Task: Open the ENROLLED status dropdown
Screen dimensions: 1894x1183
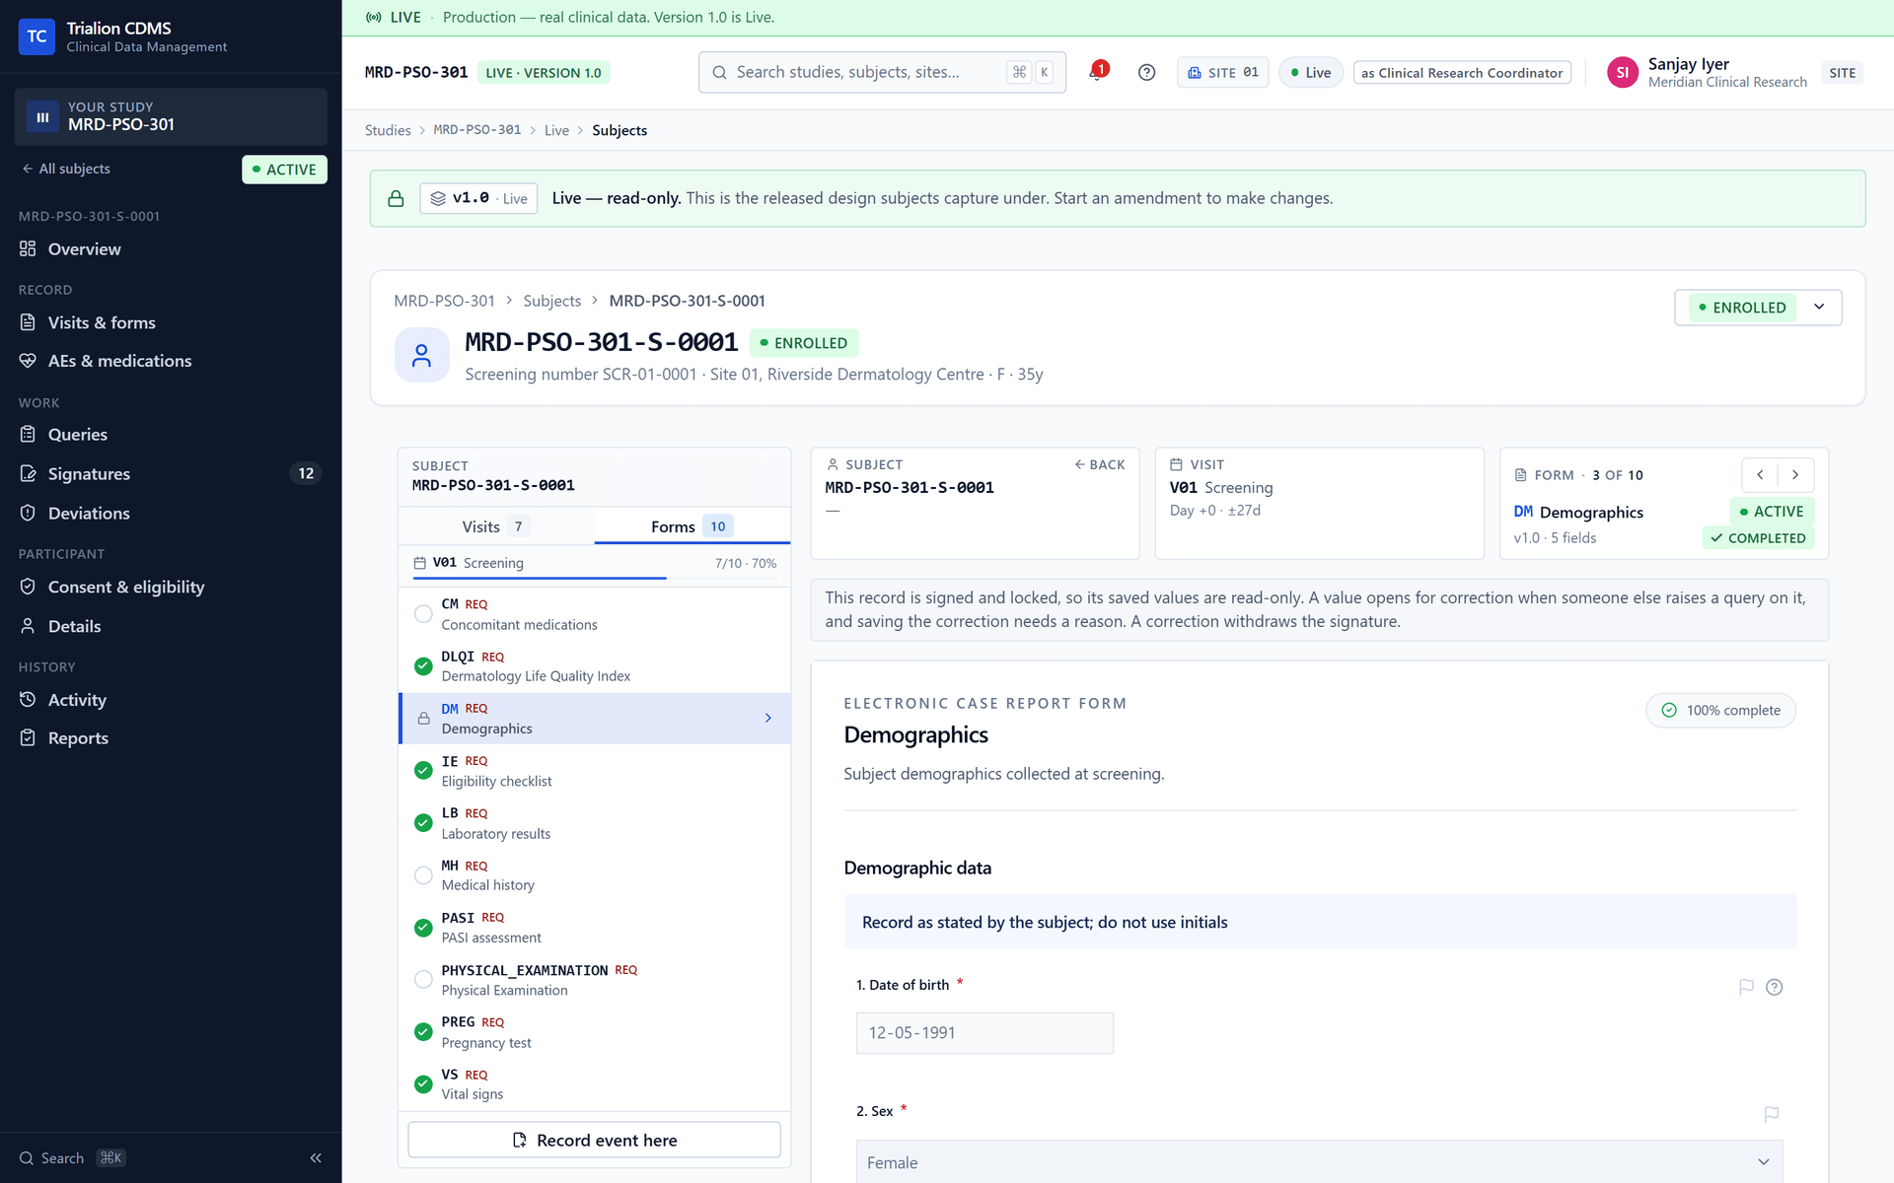Action: (1758, 308)
